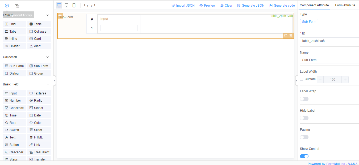Add a Time picker component

point(15,115)
